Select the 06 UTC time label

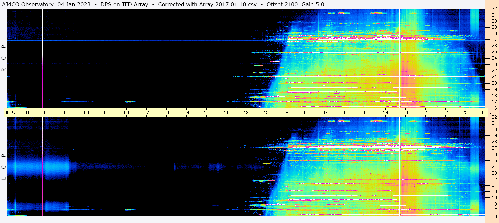coord(126,112)
